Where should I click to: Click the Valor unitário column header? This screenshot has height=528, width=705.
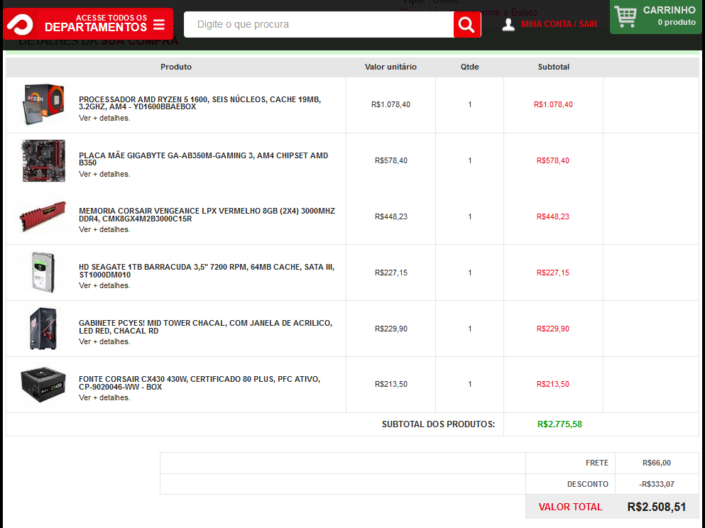point(390,67)
